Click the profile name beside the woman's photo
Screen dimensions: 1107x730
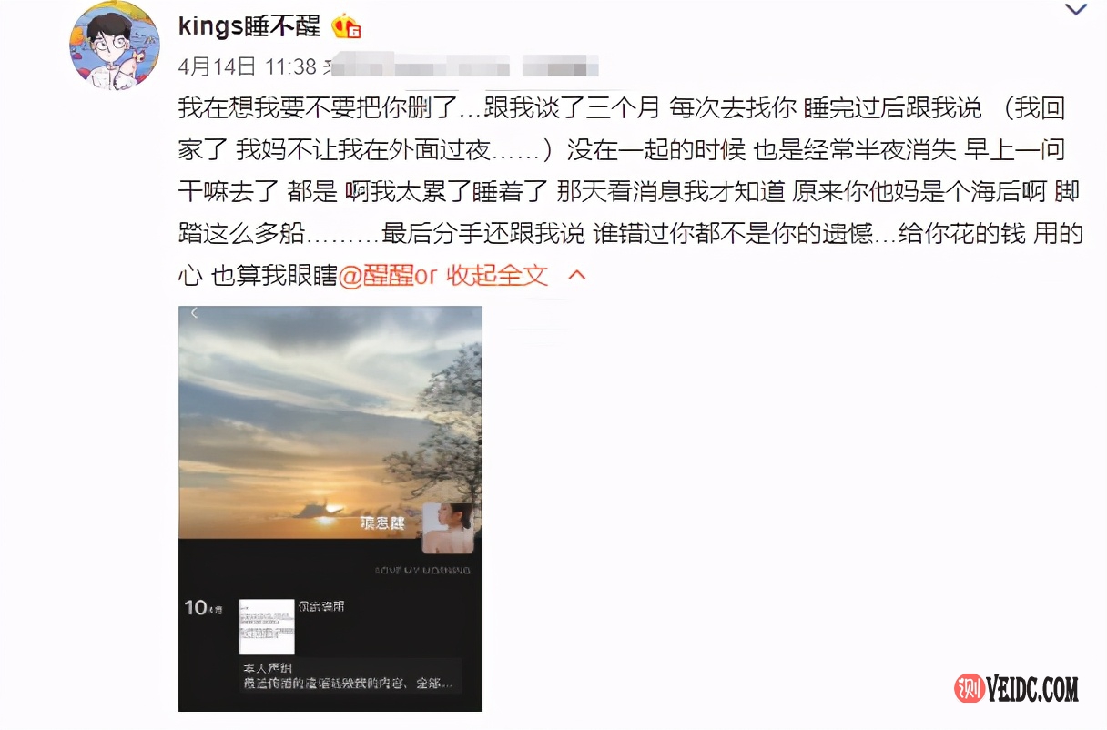pos(381,523)
